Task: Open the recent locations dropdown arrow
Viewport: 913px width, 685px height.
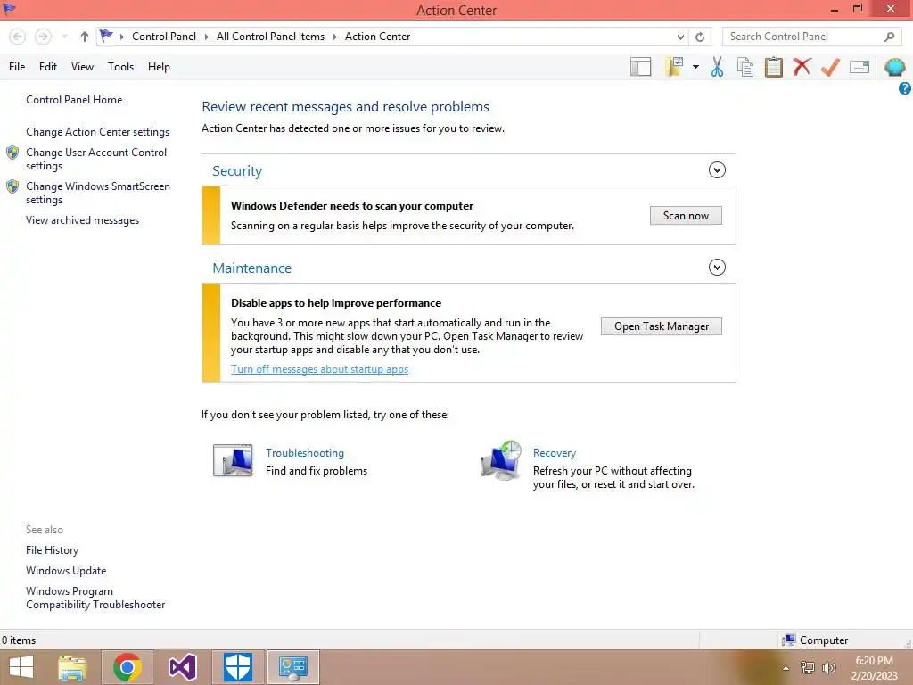Action: tap(64, 37)
